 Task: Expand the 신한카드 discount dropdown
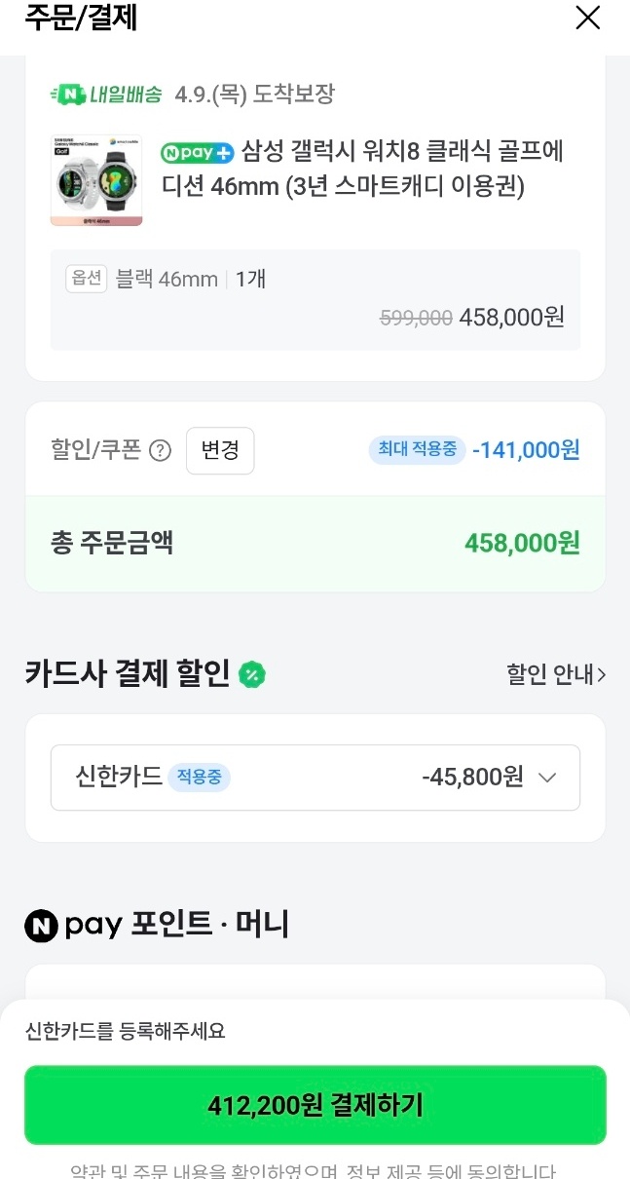315,778
